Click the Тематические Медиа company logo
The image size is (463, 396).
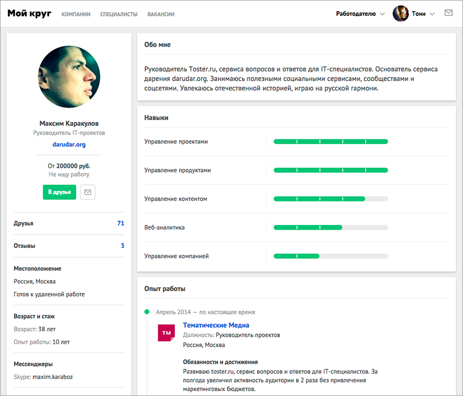pyautogui.click(x=166, y=333)
